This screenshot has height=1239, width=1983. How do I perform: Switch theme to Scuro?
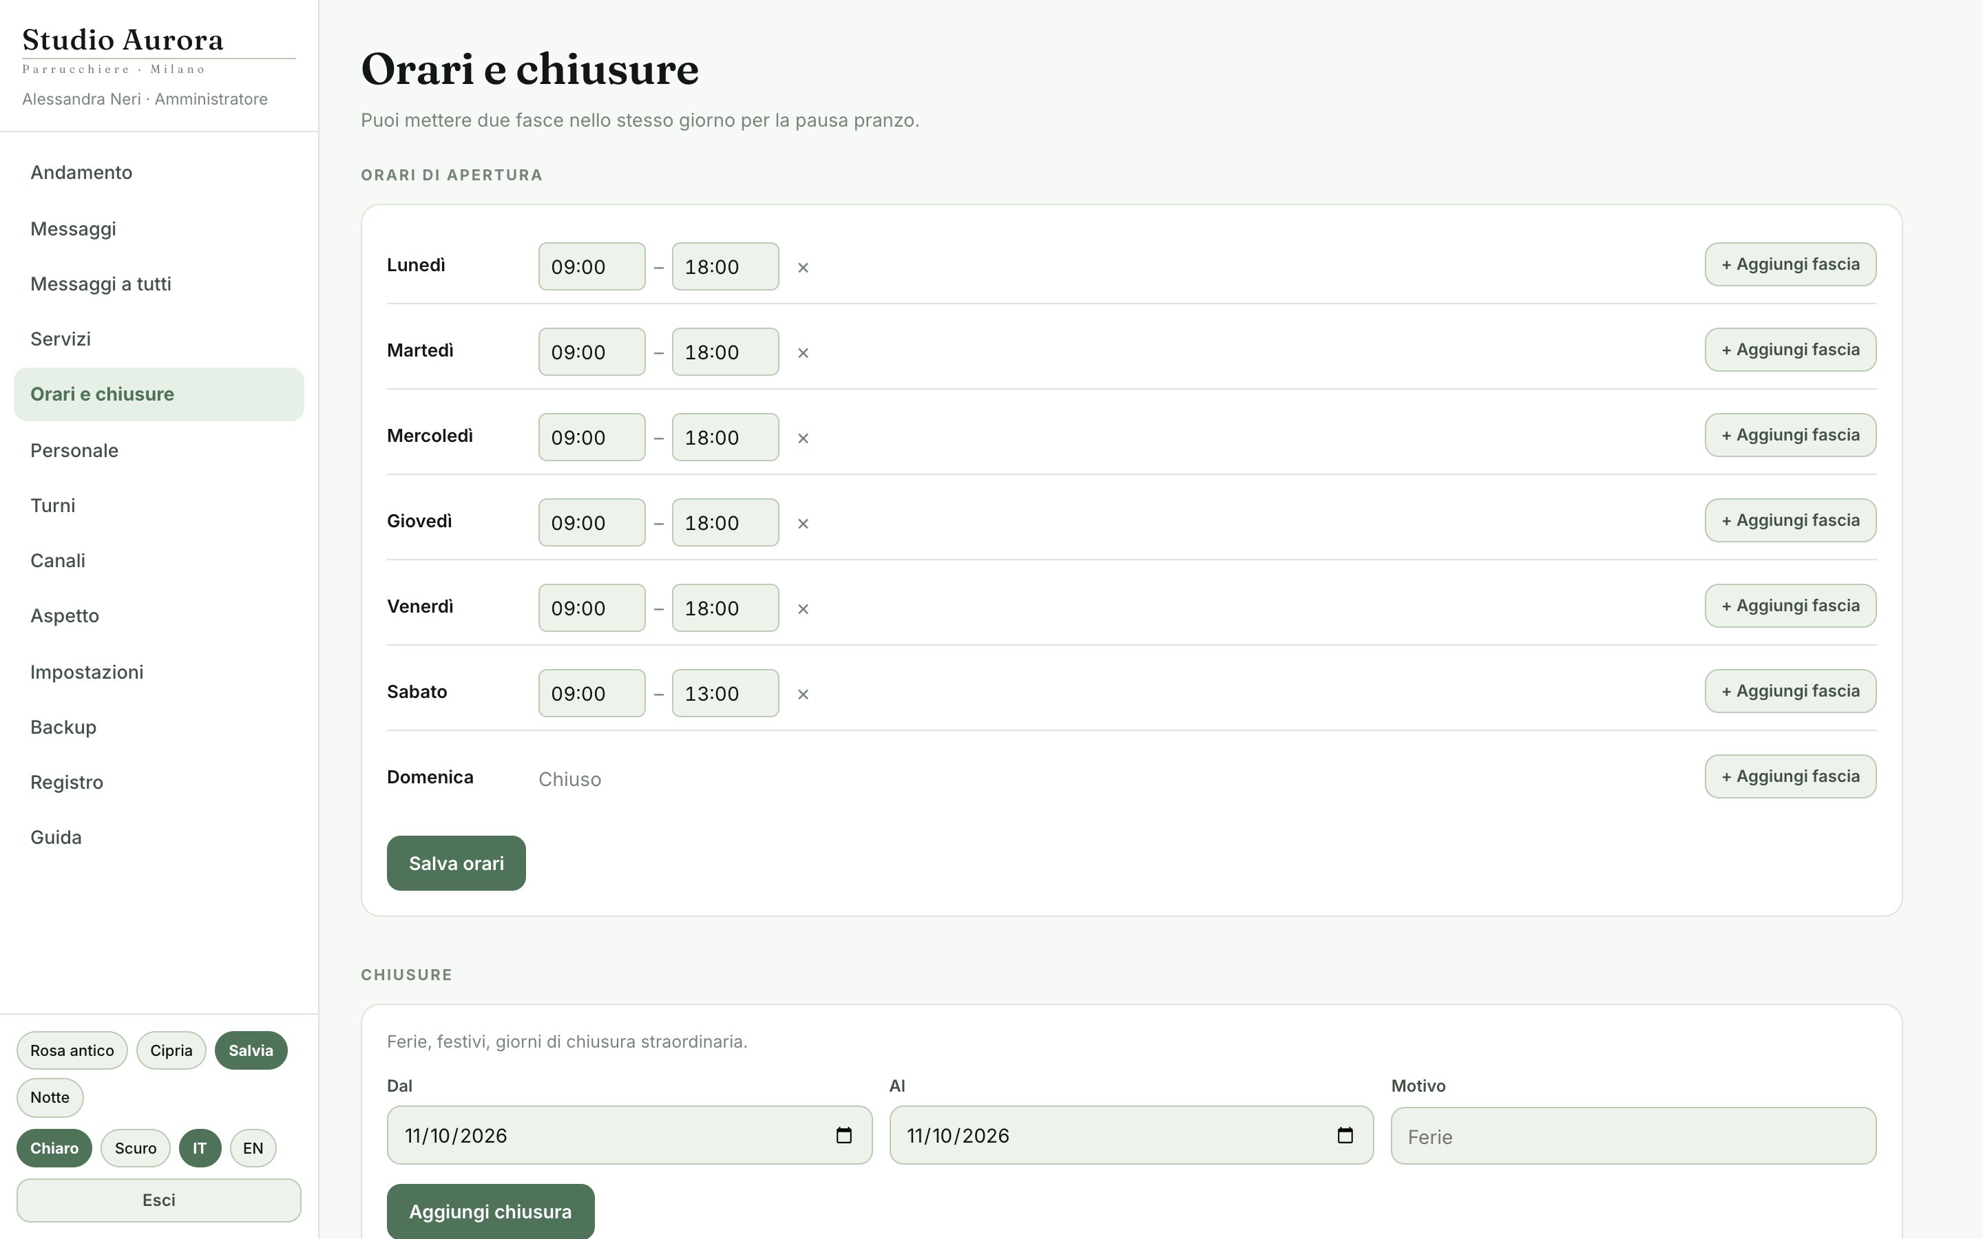135,1148
